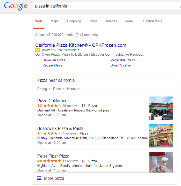Screen dimensions: 181x186
Task: Click the microphone icon in search box
Action: [x=180, y=6]
